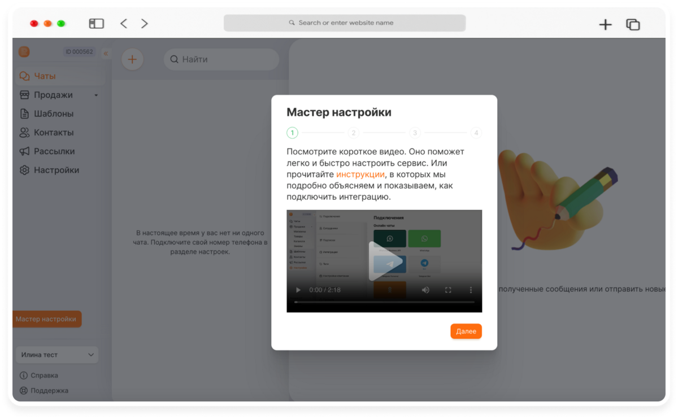
Task: Toggle the browser sidebar icon
Action: click(97, 24)
